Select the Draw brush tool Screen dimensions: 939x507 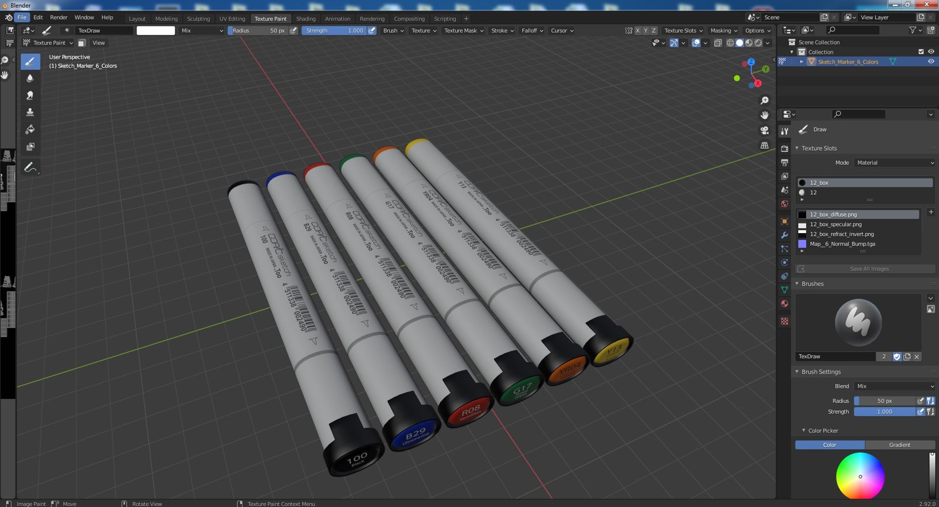[30, 62]
